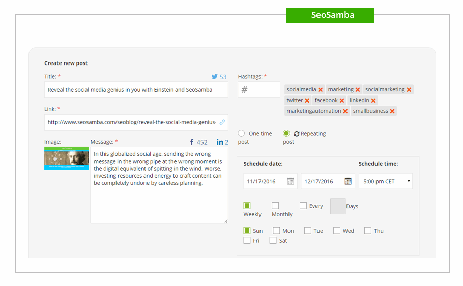Click the Link URL input field

pyautogui.click(x=136, y=122)
